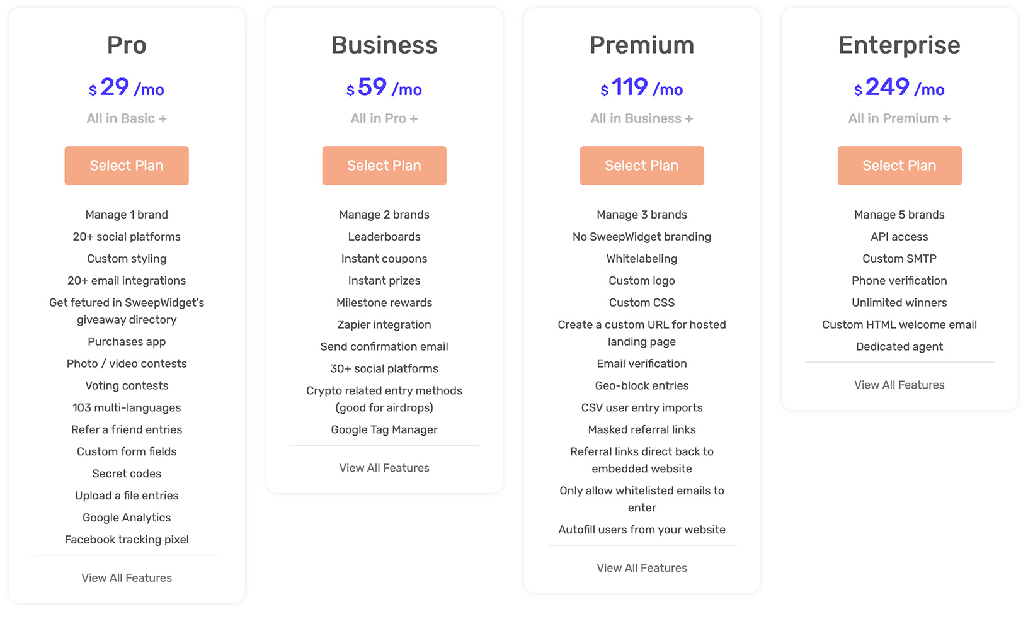This screenshot has width=1028, height=619.
Task: Open View All Features under Enterprise
Action: click(899, 385)
